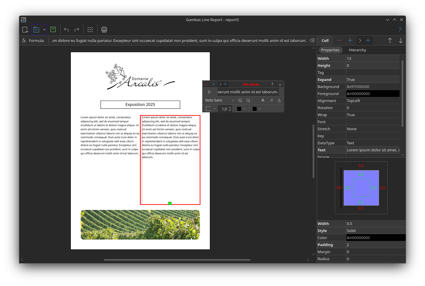Toggle italic text in the floating toolbar
The image size is (425, 286).
coord(271,100)
